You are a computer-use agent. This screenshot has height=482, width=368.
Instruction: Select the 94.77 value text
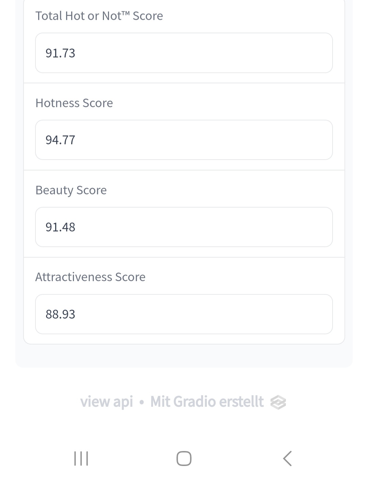(x=60, y=140)
